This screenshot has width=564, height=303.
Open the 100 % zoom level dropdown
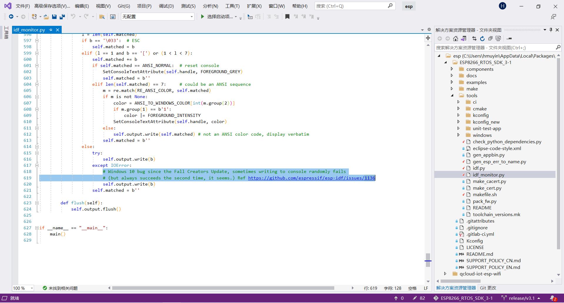tap(32, 288)
